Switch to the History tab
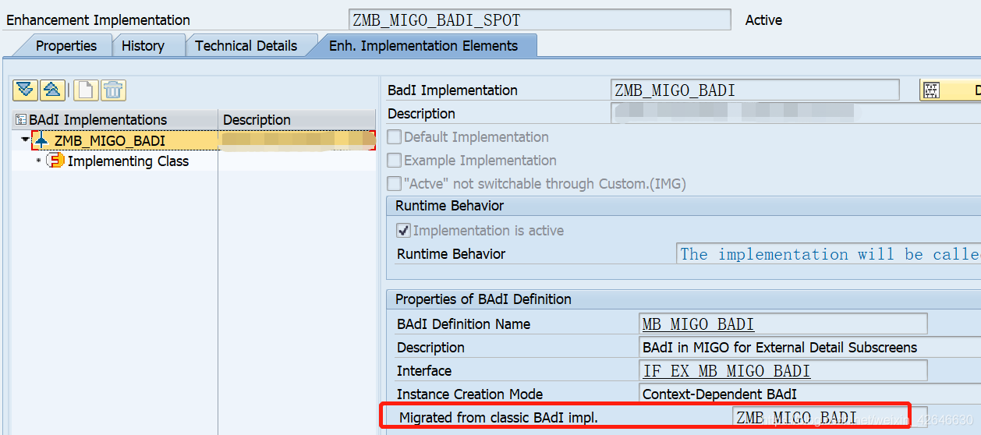981x435 pixels. point(143,46)
